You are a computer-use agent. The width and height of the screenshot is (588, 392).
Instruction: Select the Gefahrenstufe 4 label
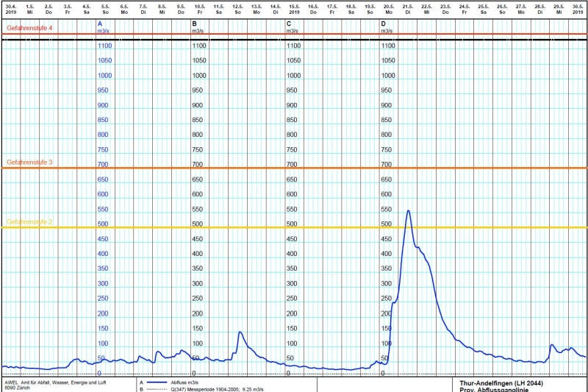point(29,28)
